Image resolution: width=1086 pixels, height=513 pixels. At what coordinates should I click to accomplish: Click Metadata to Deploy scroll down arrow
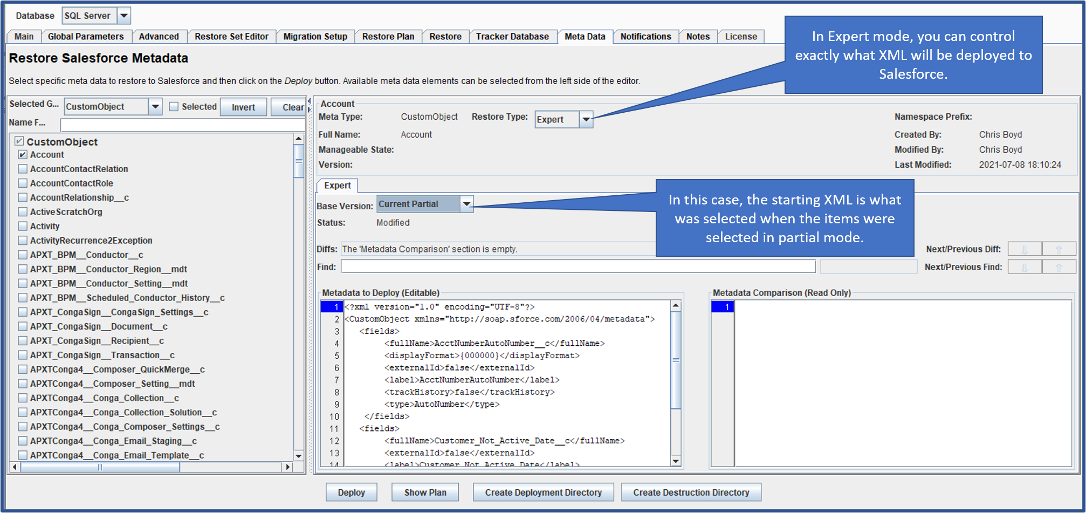[676, 461]
